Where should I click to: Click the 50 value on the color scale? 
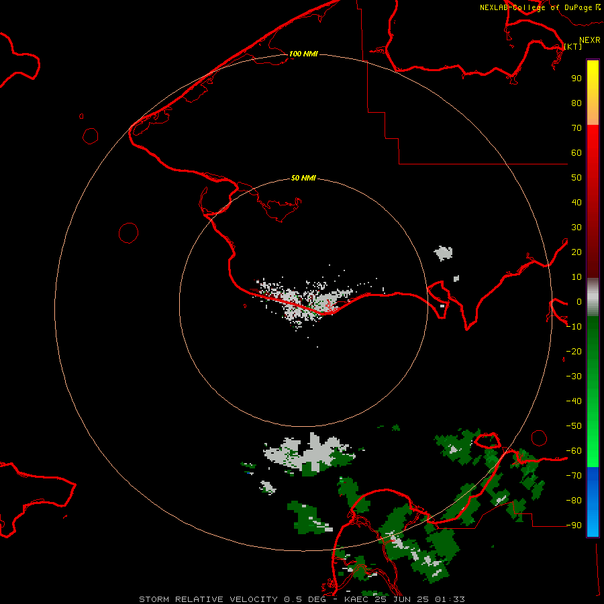(576, 178)
